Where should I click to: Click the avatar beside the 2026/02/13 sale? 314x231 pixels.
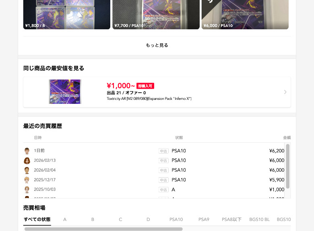click(x=27, y=160)
